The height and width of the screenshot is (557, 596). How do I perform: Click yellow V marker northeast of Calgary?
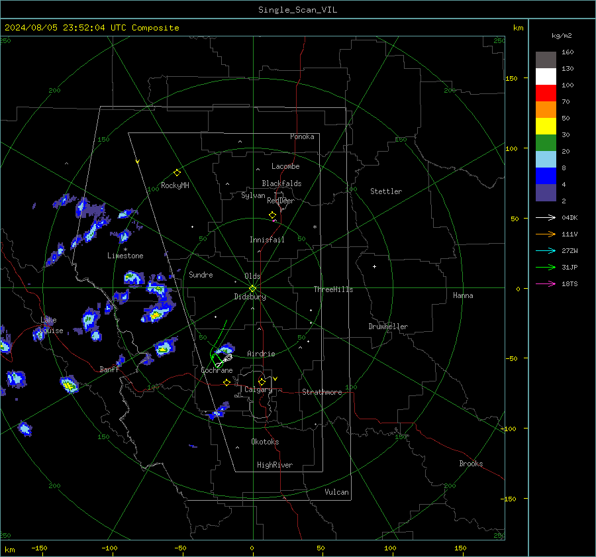(275, 379)
